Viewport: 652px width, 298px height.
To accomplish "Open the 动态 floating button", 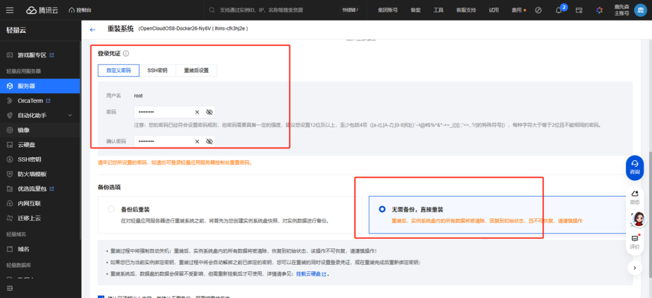I will (x=634, y=197).
